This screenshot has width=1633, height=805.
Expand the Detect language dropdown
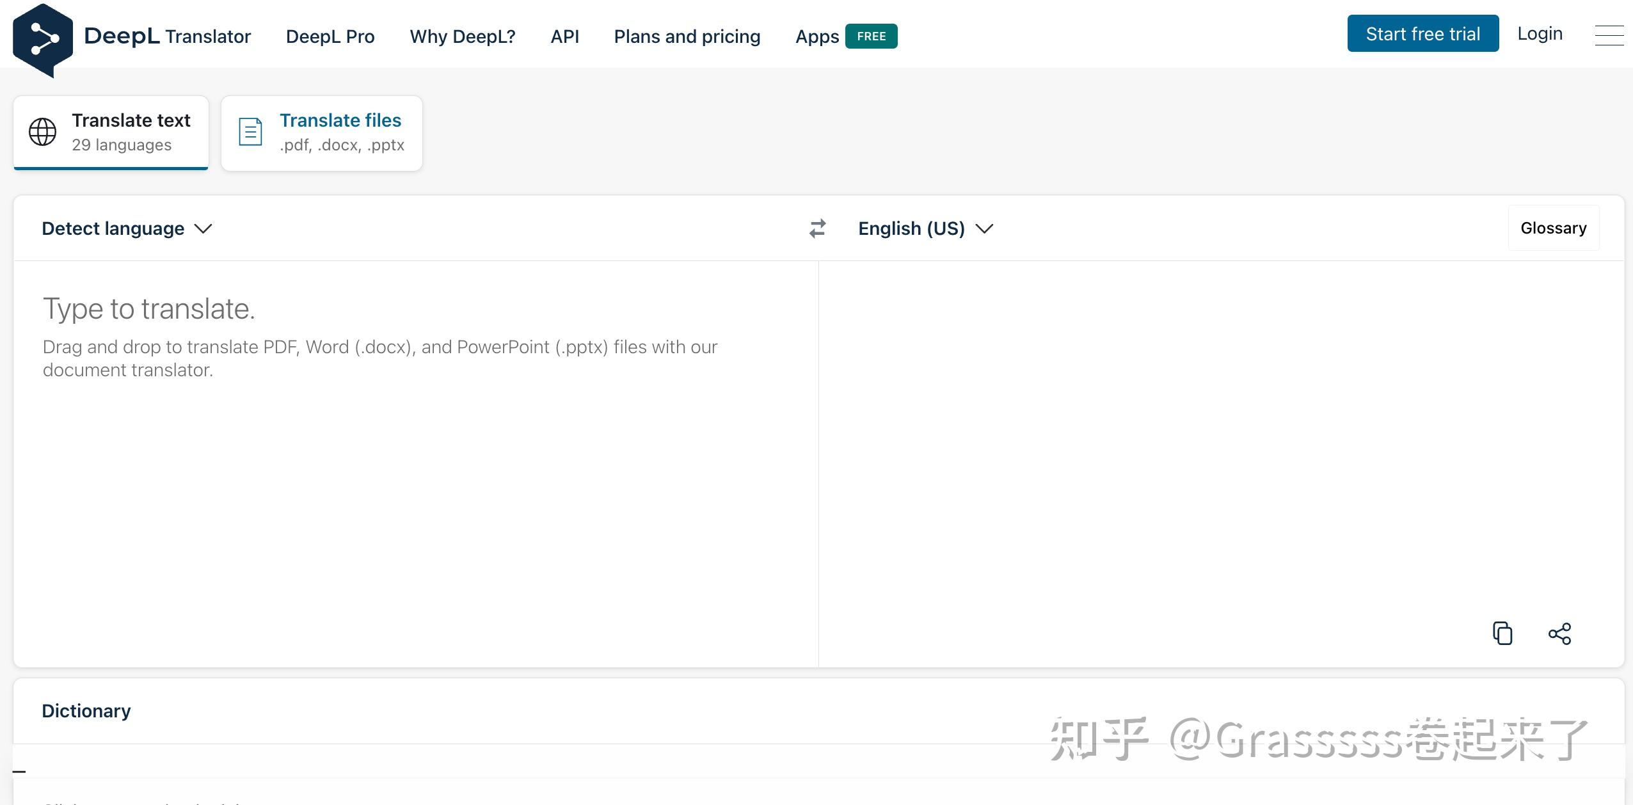[x=127, y=228]
